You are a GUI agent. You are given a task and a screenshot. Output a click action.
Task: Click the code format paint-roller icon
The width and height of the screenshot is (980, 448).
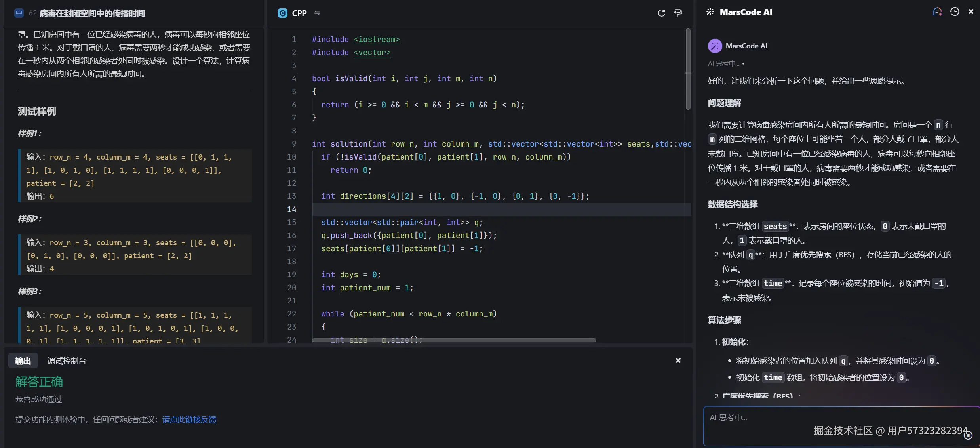pos(678,13)
